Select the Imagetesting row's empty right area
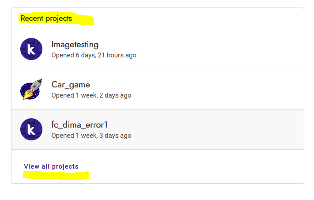 tap(219, 49)
